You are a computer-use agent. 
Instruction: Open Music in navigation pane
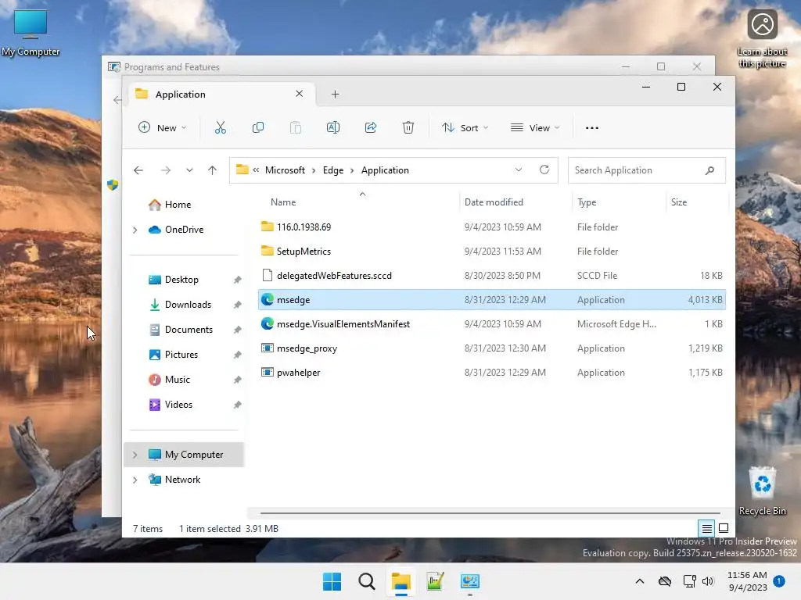pos(178,380)
